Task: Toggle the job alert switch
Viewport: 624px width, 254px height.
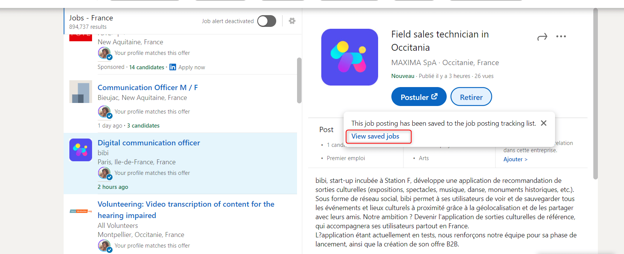Action: (x=267, y=21)
